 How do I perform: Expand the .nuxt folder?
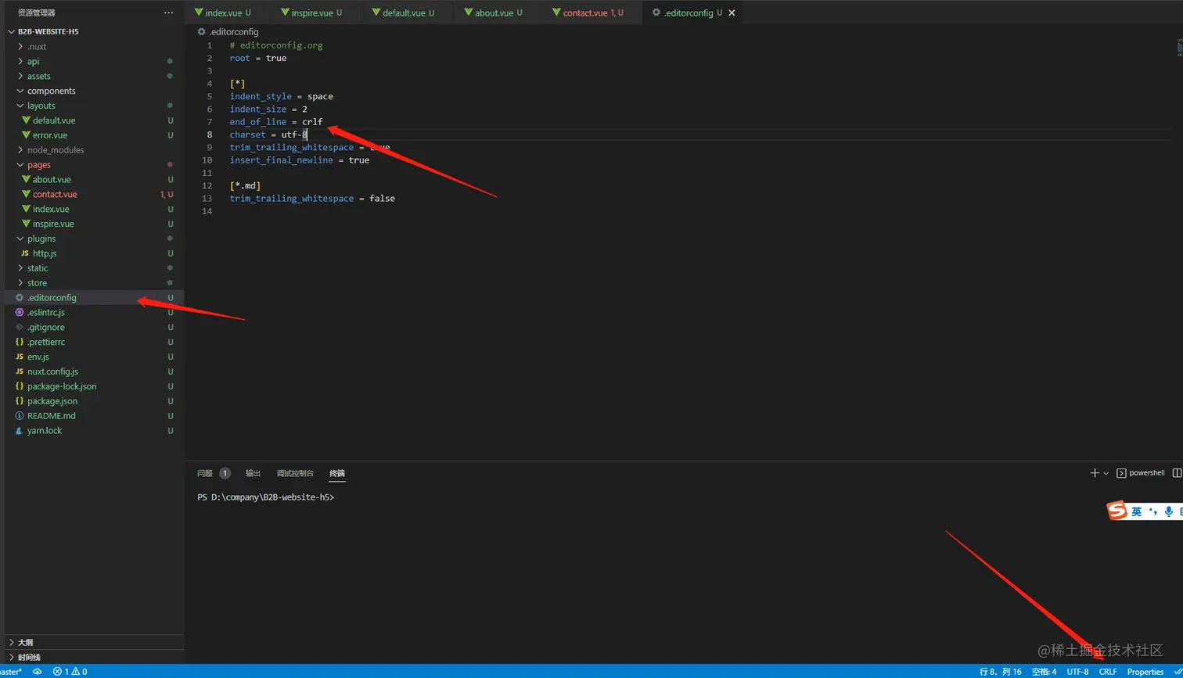pos(37,47)
